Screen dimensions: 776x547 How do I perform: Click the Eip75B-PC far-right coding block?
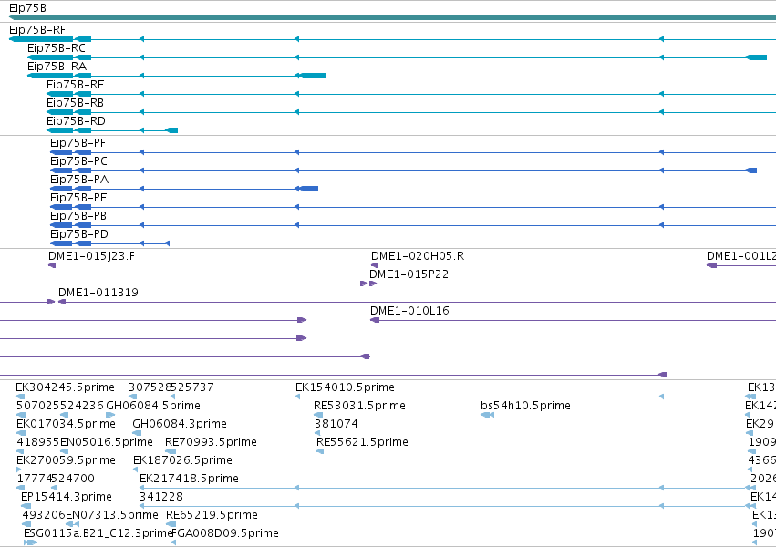[751, 170]
